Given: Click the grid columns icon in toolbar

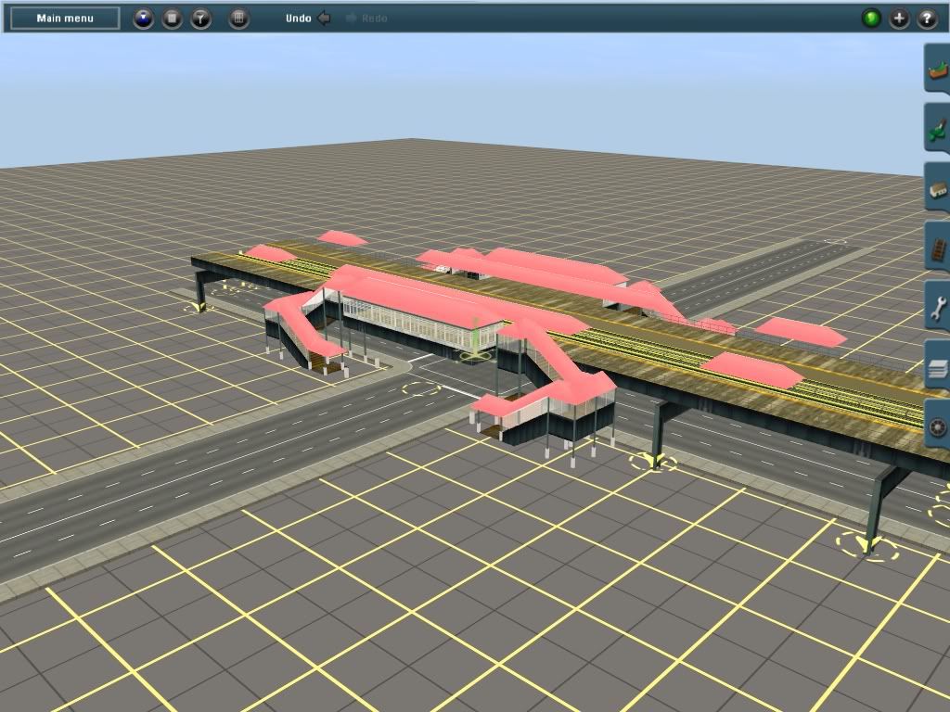Looking at the screenshot, I should point(238,19).
